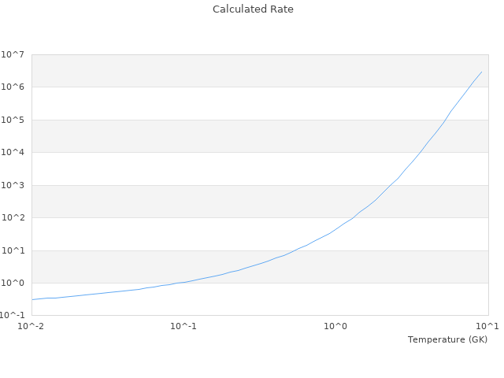Pick the 10^5 y-axis tick label
504x378 pixels.
click(x=13, y=120)
